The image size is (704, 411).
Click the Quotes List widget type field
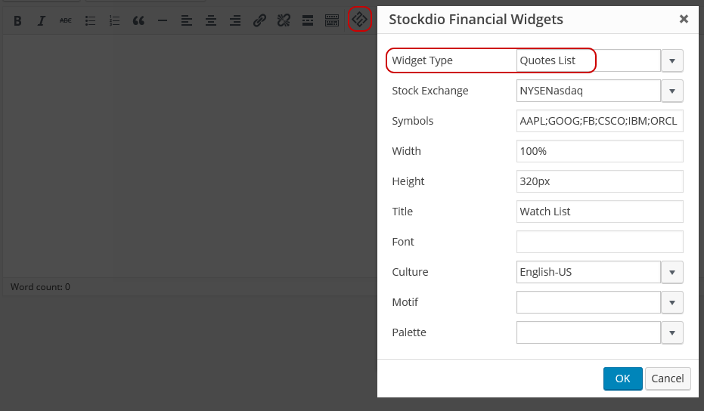(x=588, y=60)
